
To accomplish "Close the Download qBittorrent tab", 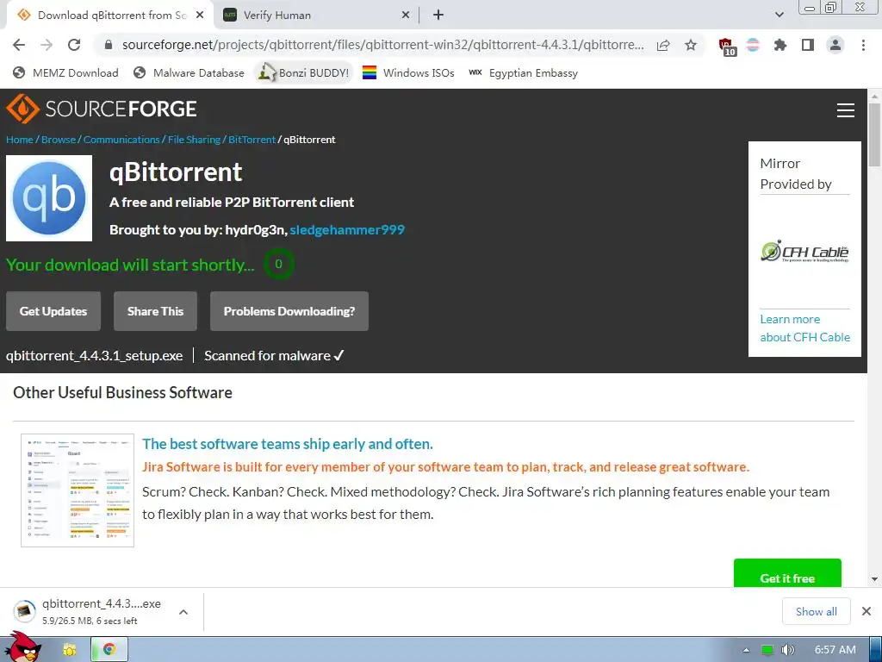I will [x=200, y=16].
